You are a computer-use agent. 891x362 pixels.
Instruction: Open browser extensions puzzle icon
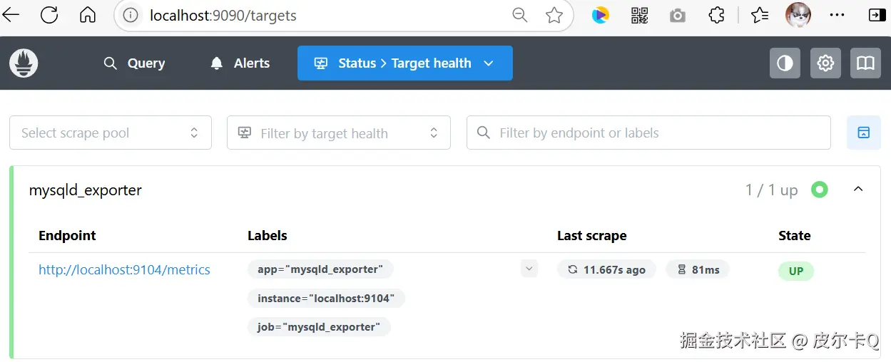[x=716, y=15]
